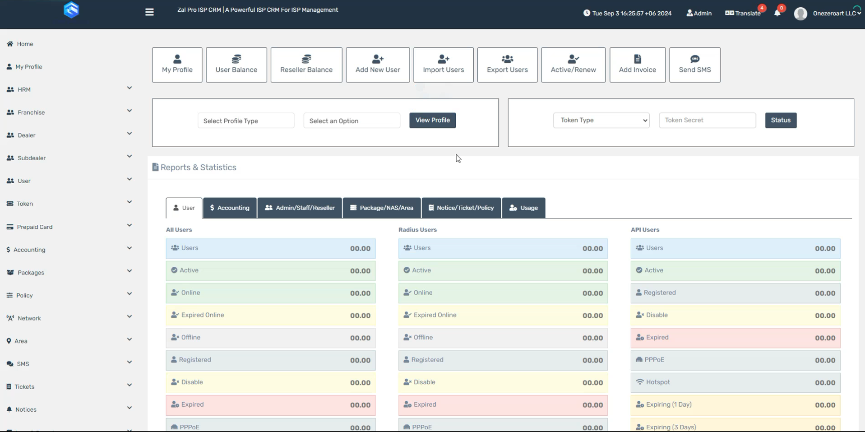Expand the Accounting sidebar section
Image resolution: width=865 pixels, height=432 pixels.
pos(69,250)
